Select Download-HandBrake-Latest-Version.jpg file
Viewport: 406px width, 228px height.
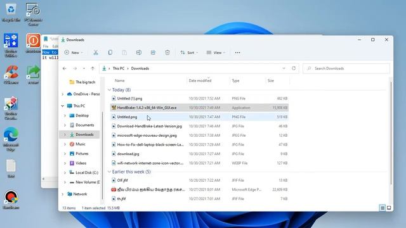(x=199, y=127)
